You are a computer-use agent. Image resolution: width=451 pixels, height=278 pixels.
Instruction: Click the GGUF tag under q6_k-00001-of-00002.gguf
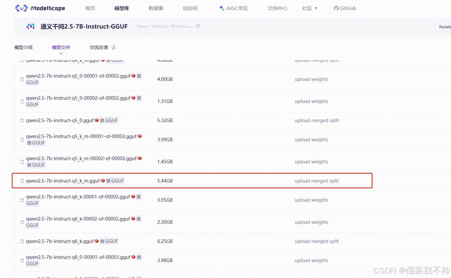[x=33, y=203]
